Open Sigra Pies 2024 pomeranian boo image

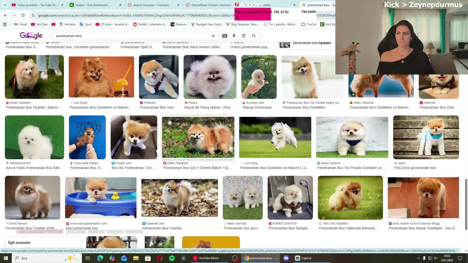(426, 137)
